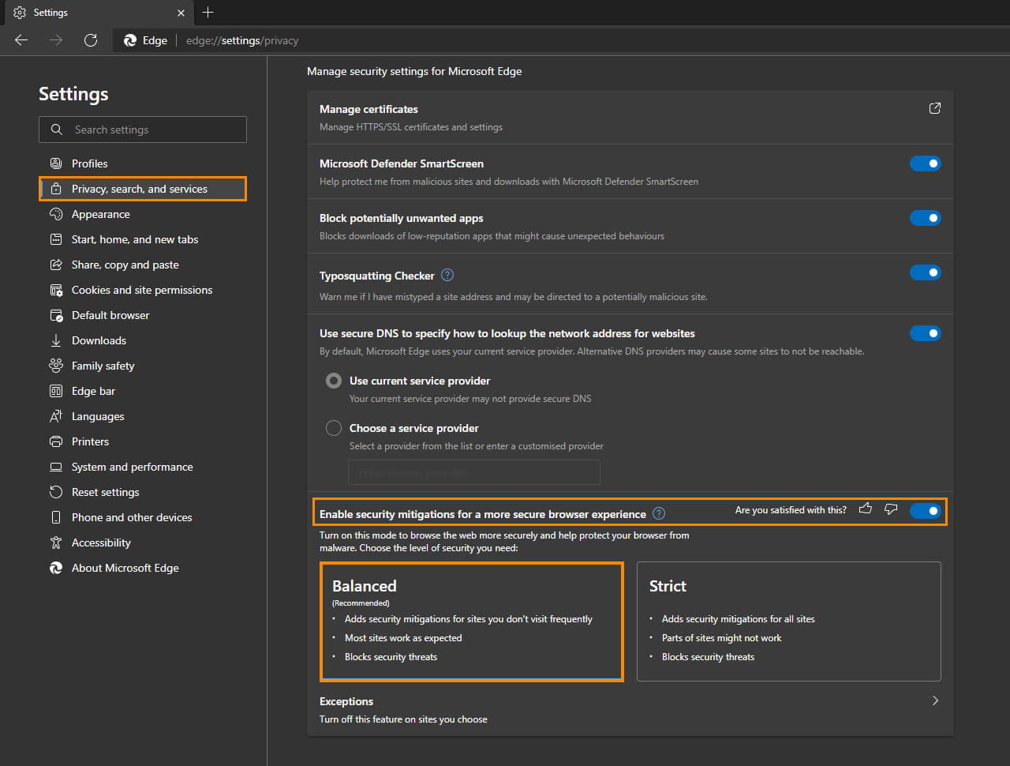Click the Default browser icon
1010x766 pixels.
(56, 315)
